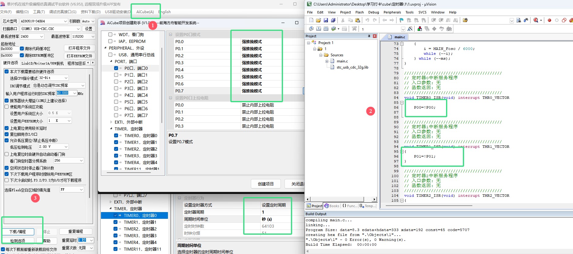Toggle 清除EEPROM缓冲区 checkbox
This screenshot has width=573, height=254.
point(22,55)
